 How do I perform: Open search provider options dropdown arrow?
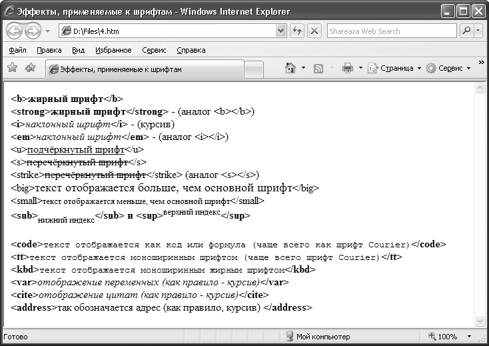478,31
